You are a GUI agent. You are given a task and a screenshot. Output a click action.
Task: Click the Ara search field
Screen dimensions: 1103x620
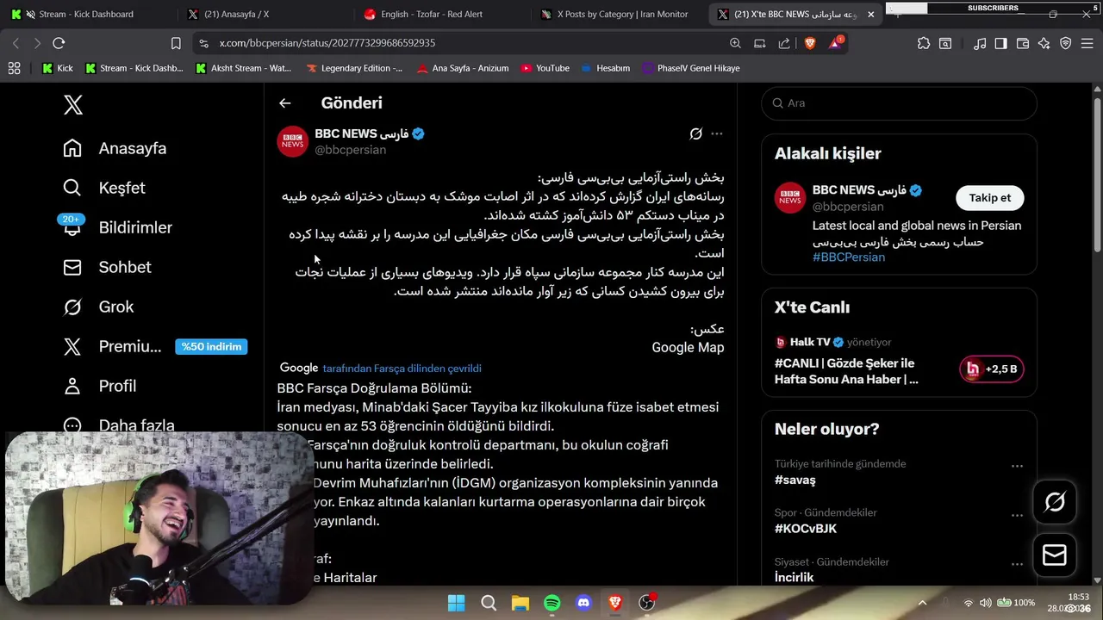[899, 103]
